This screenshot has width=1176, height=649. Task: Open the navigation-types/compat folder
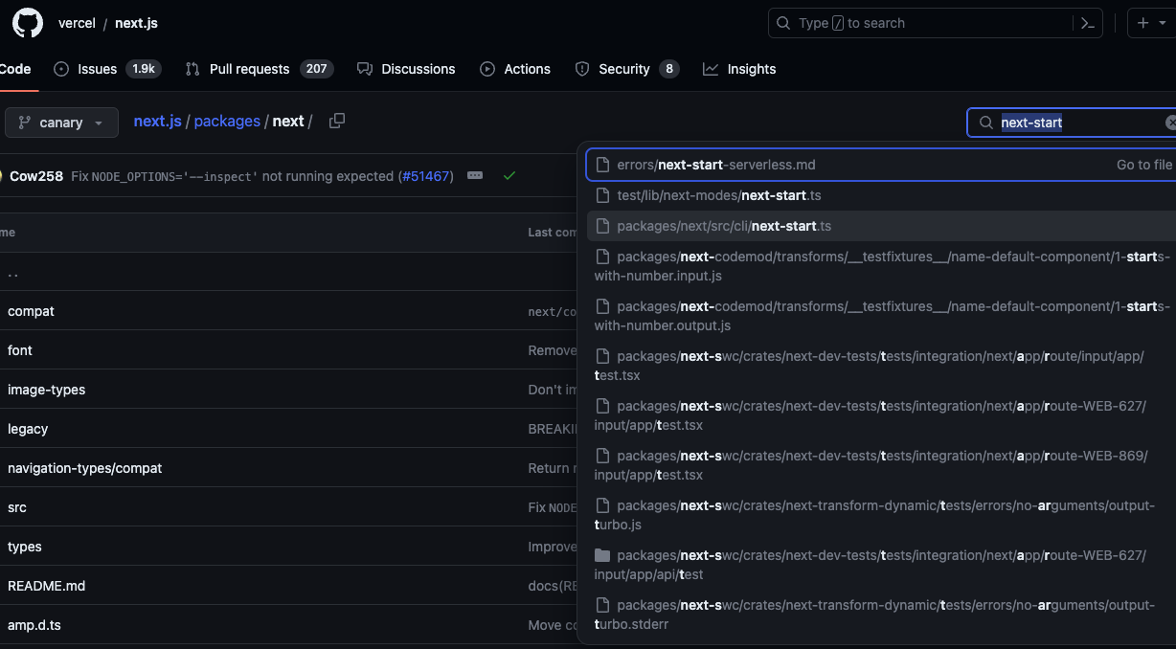point(84,468)
